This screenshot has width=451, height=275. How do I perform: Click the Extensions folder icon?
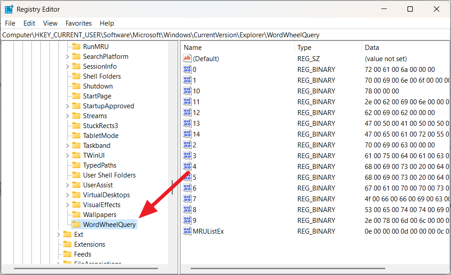pyautogui.click(x=67, y=244)
